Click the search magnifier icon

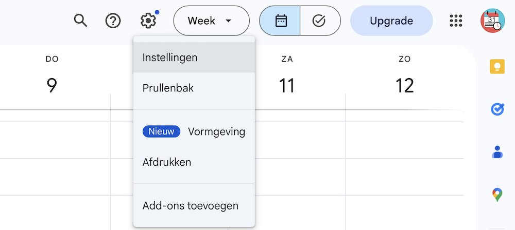tap(80, 21)
